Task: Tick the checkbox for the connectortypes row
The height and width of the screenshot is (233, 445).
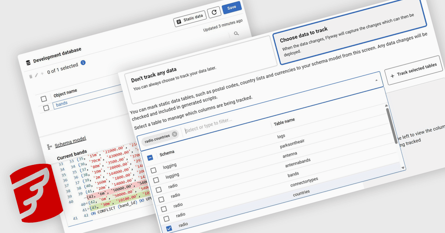Action: pyautogui.click(x=167, y=219)
